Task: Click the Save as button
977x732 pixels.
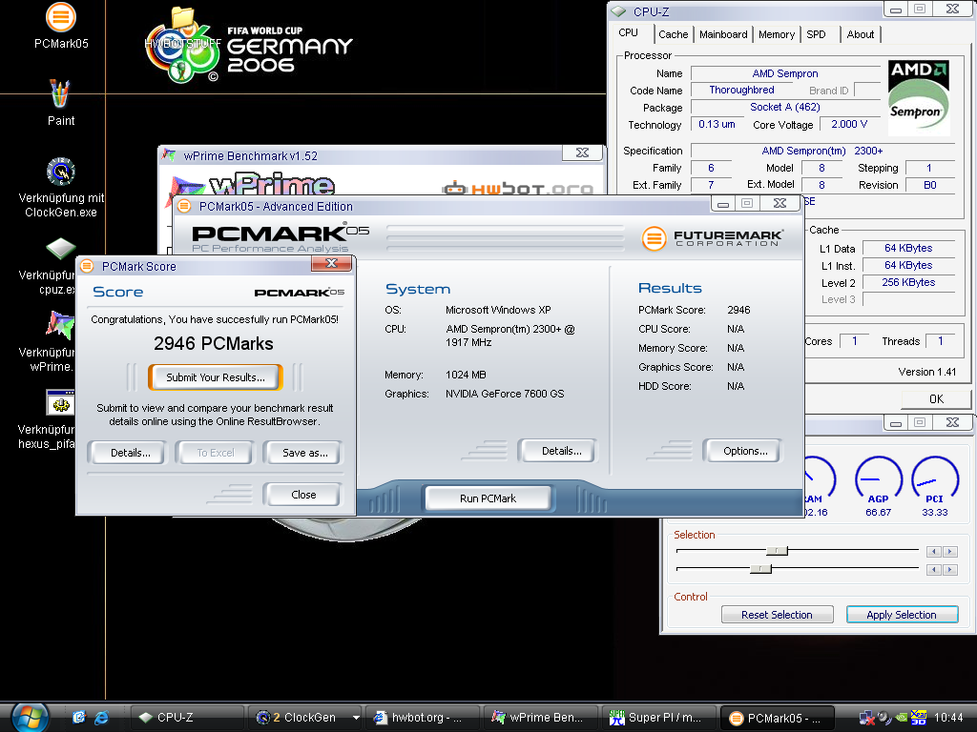Action: click(304, 453)
